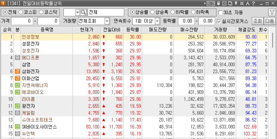Click the 신 badge on 에코바이오 row

[17, 92]
